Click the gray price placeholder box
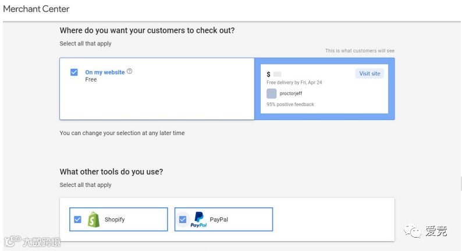This screenshot has width=462, height=251. [277, 75]
